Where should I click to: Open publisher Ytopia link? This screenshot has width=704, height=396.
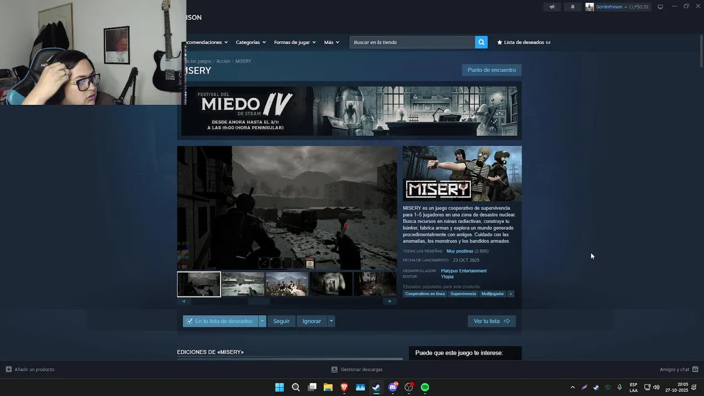click(x=447, y=277)
